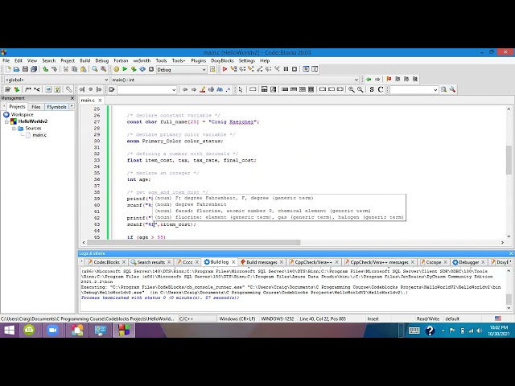
Task: Click the Stop debugger icon
Action: coord(295,69)
